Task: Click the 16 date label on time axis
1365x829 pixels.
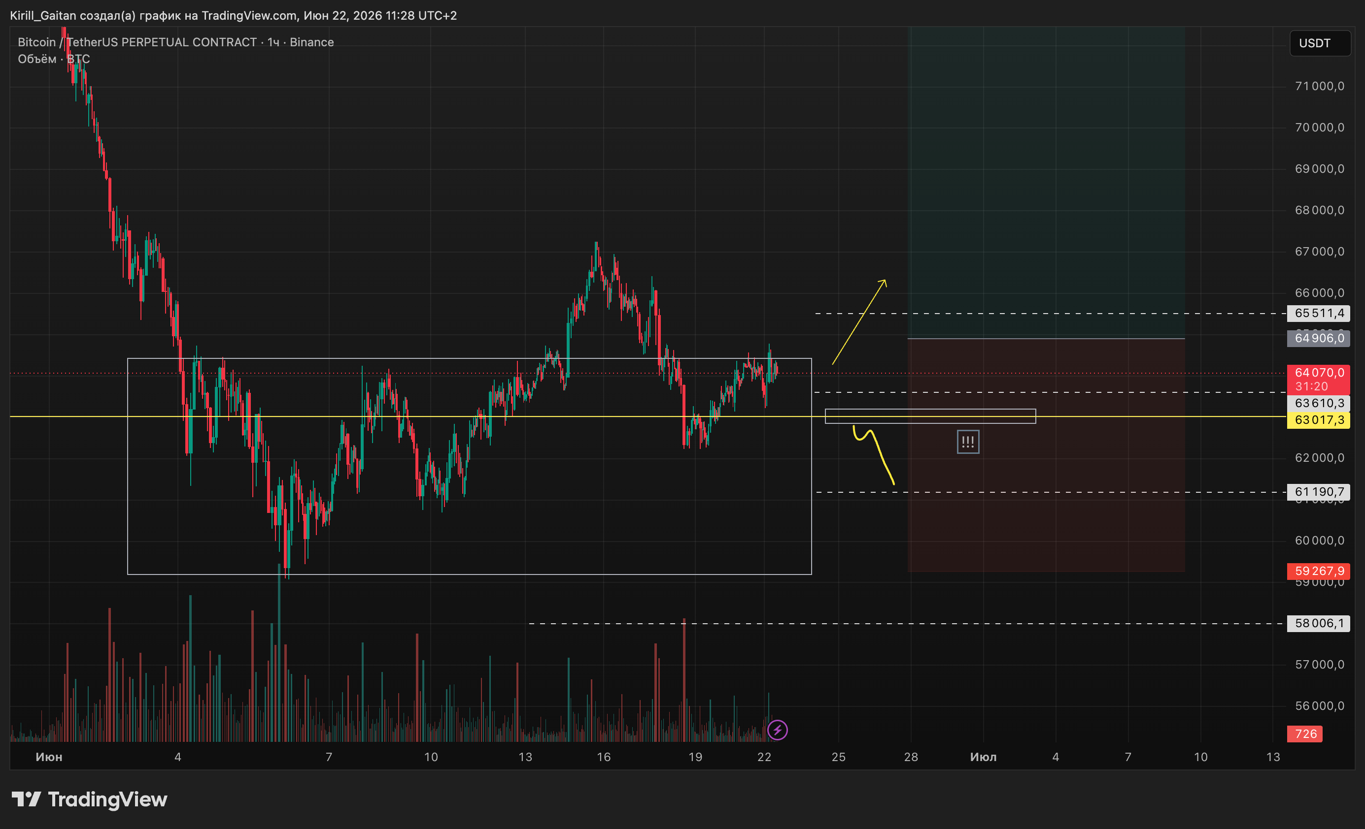Action: 604,757
